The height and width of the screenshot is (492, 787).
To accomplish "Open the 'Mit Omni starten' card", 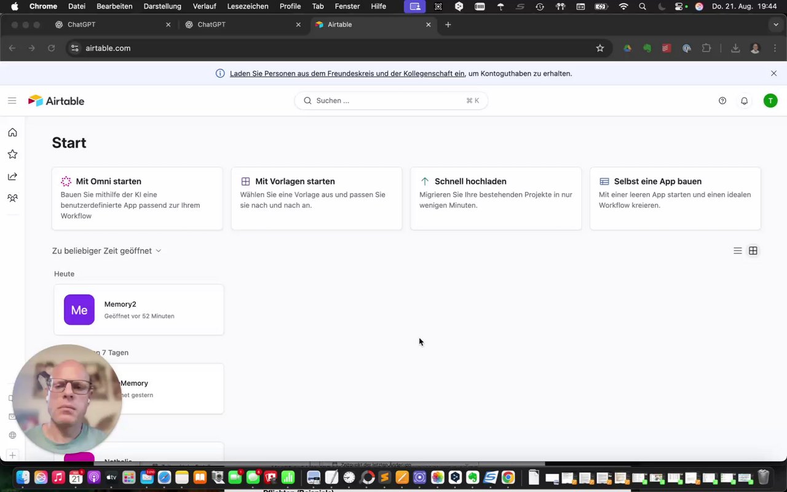I will pyautogui.click(x=137, y=199).
